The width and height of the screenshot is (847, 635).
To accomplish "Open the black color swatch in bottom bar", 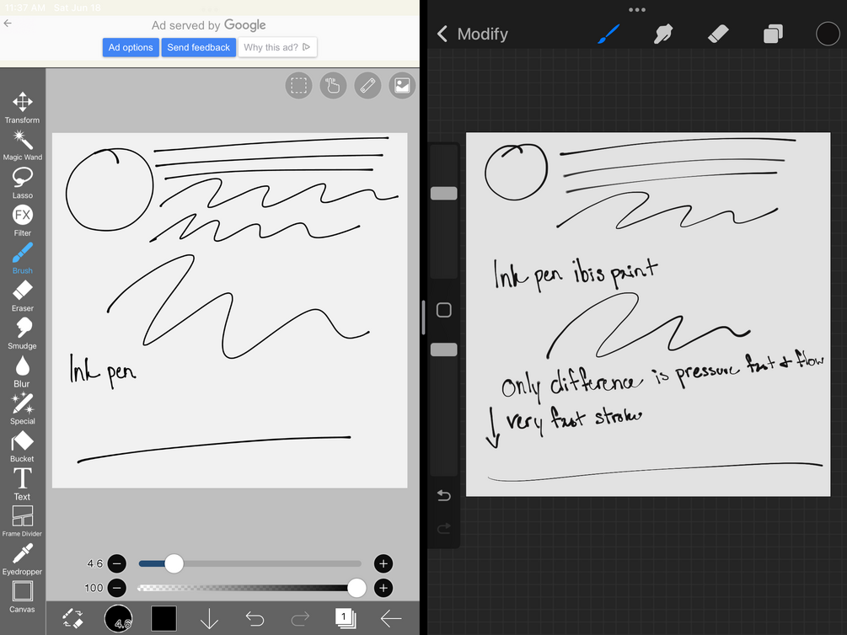I will click(x=164, y=618).
